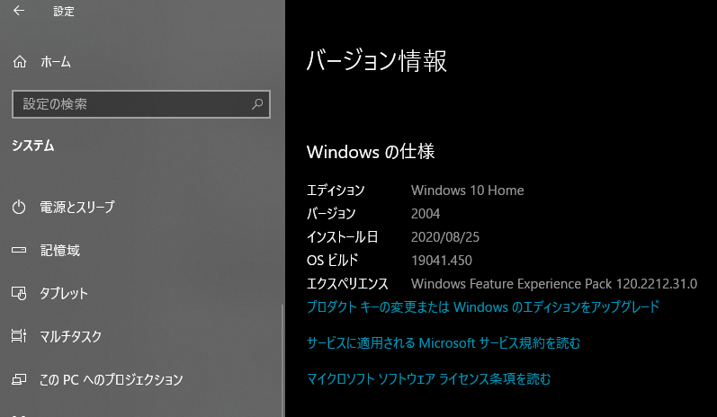Click the multitasking icon beside マルチタスク
The height and width of the screenshot is (417, 717).
pos(19,336)
